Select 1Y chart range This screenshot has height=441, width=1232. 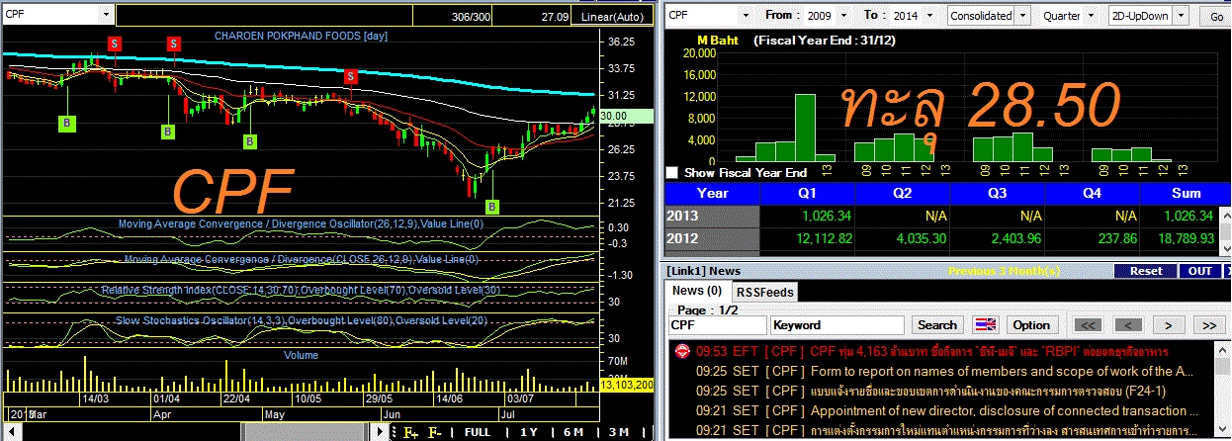tap(528, 432)
